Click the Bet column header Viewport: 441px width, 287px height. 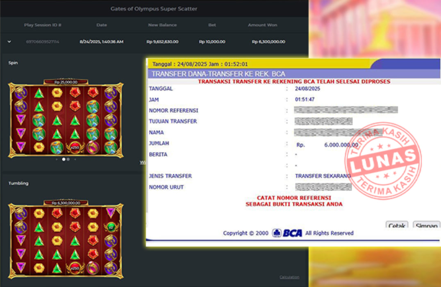point(212,25)
